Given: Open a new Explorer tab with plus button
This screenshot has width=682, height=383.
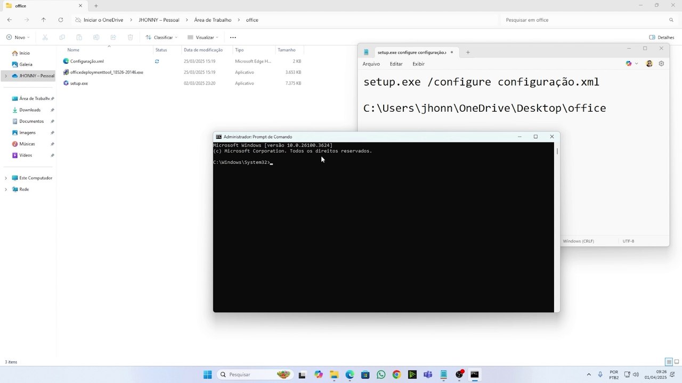Looking at the screenshot, I should (x=96, y=5).
